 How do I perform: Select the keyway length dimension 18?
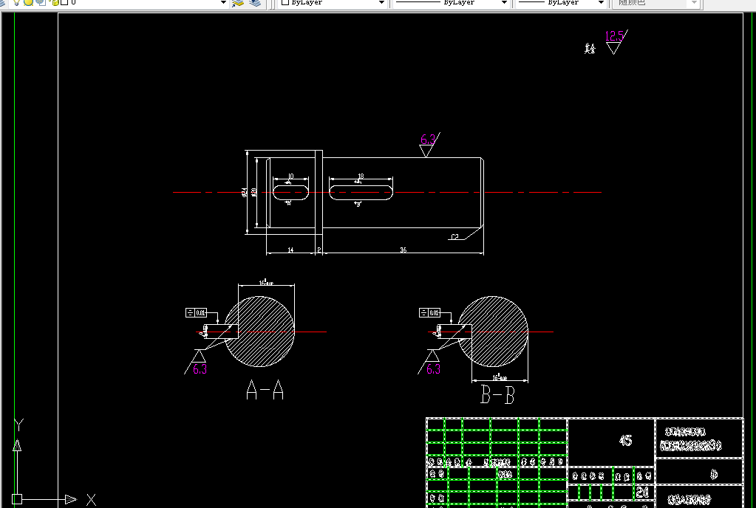[x=361, y=176]
